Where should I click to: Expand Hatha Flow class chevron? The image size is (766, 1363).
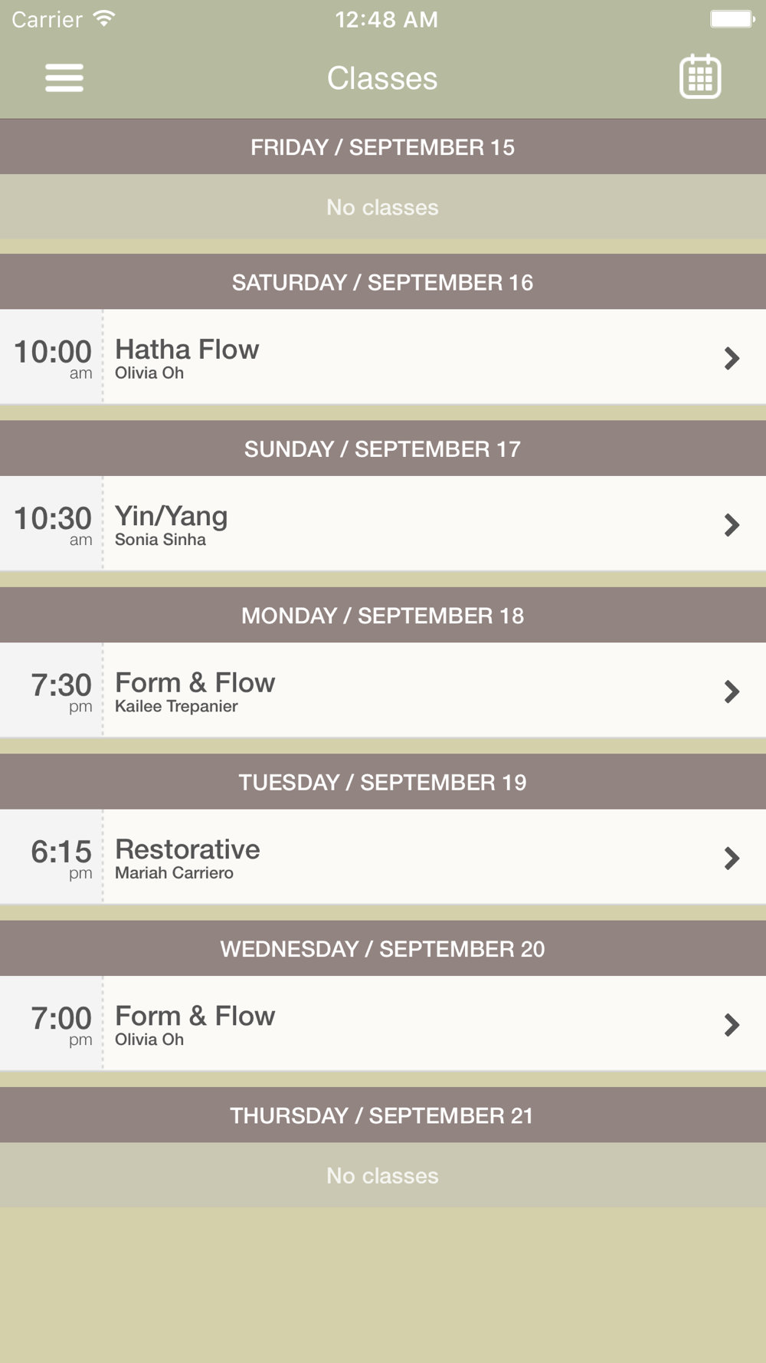pyautogui.click(x=732, y=358)
